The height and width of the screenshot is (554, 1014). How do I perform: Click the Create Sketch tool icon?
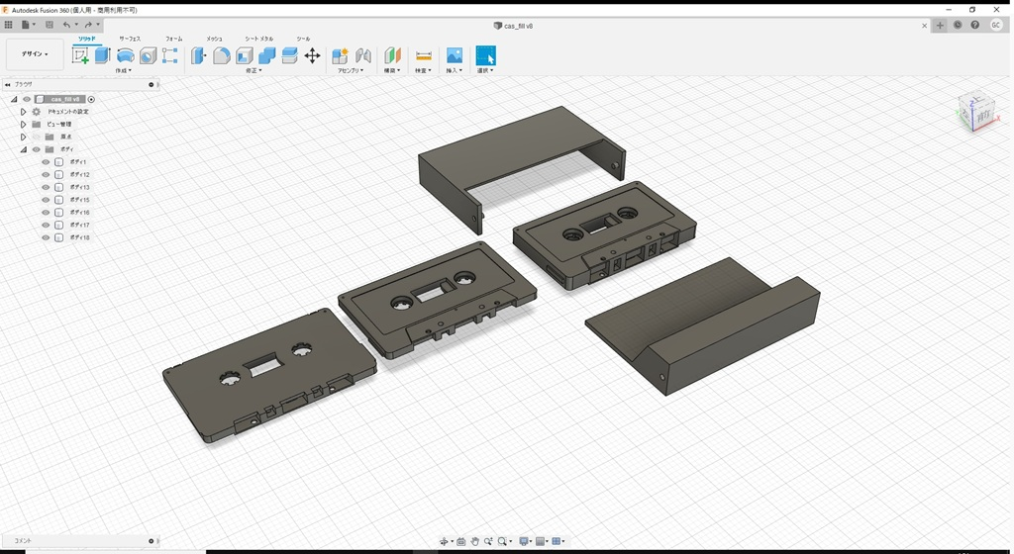point(80,55)
